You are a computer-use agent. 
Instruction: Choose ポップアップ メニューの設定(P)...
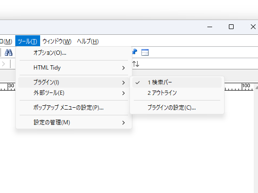[74, 108]
